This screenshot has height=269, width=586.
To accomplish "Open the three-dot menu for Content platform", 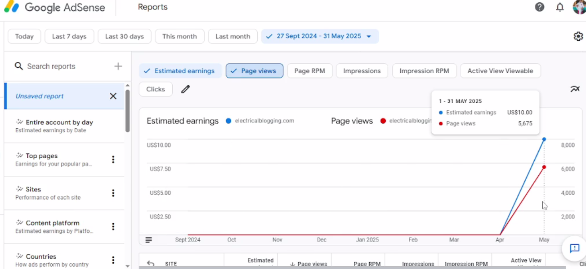I will [113, 226].
